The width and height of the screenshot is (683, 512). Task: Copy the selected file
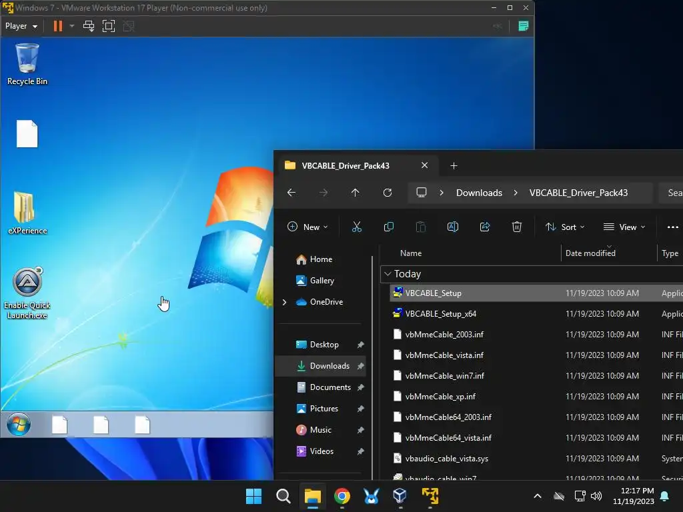(389, 227)
